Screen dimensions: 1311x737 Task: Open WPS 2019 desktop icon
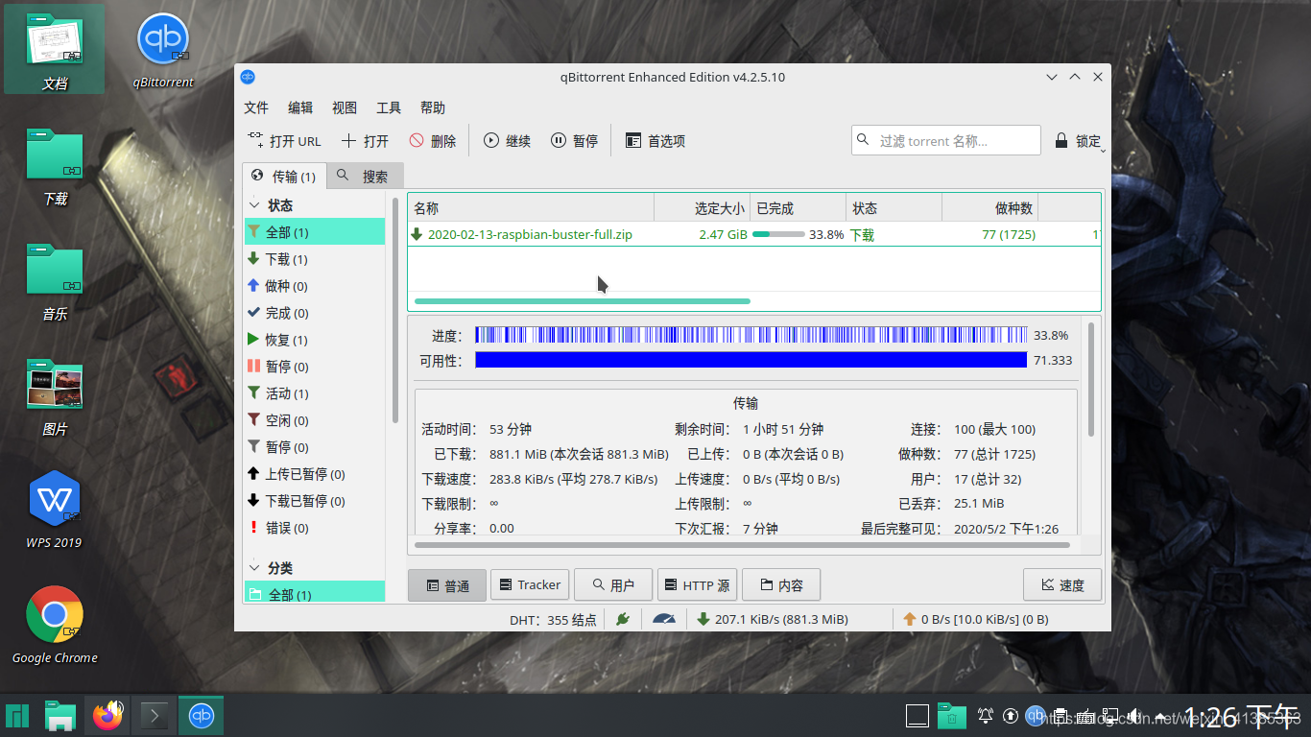pos(55,499)
